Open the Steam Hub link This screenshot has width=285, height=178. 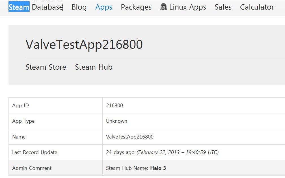94,67
